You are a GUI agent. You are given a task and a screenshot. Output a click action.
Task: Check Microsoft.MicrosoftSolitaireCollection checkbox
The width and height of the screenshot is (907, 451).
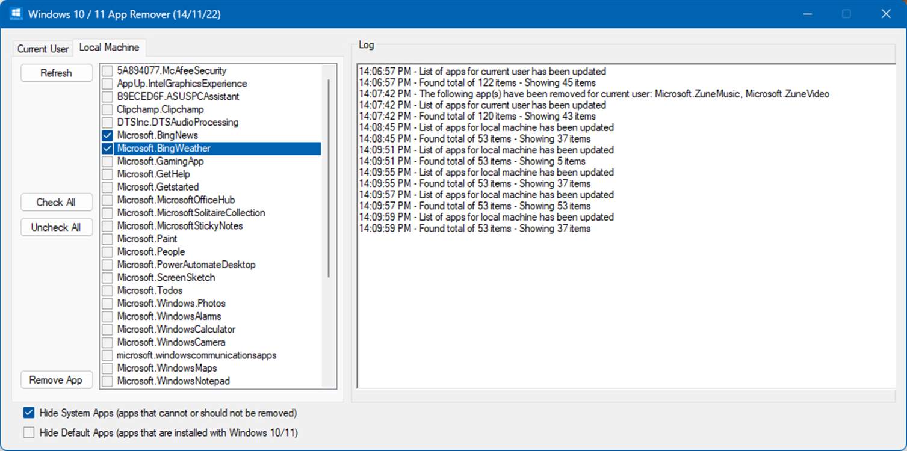107,213
